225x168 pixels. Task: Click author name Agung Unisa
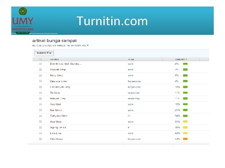click(58, 128)
